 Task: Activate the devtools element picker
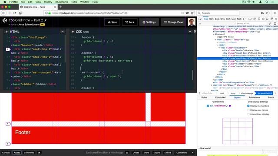click(200, 19)
